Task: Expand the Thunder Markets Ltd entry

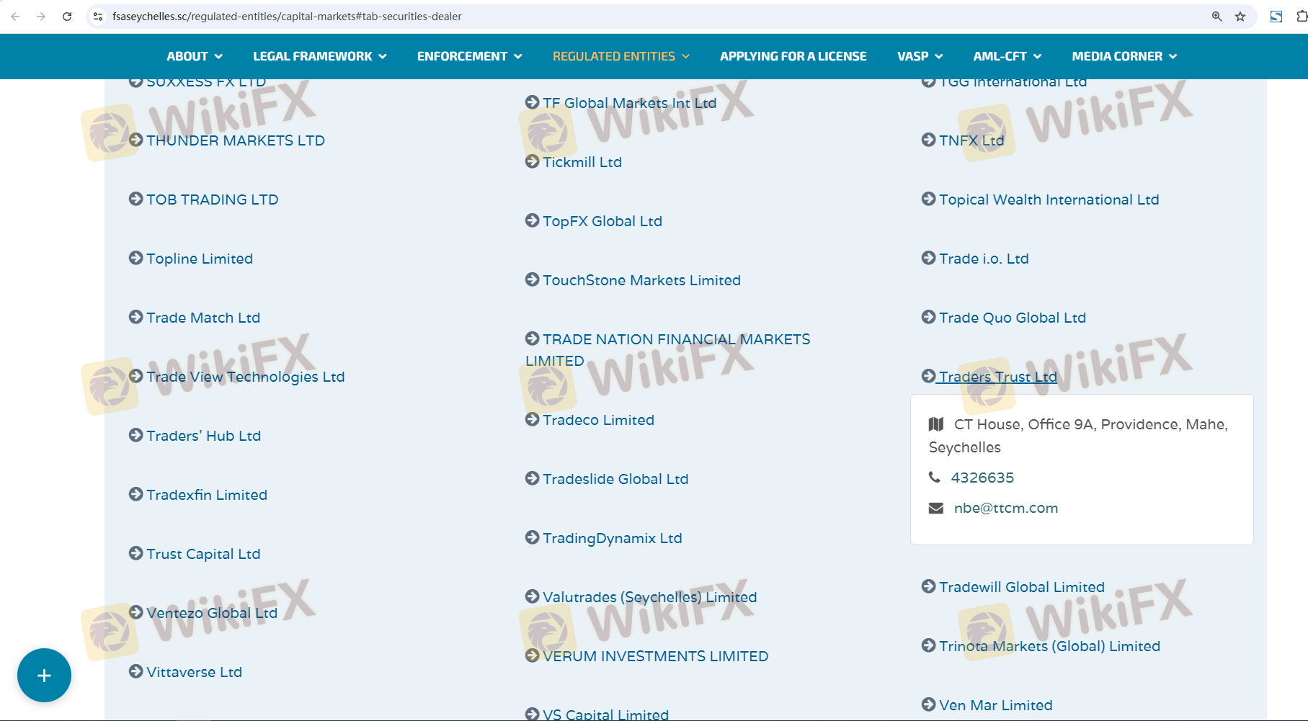Action: point(235,140)
